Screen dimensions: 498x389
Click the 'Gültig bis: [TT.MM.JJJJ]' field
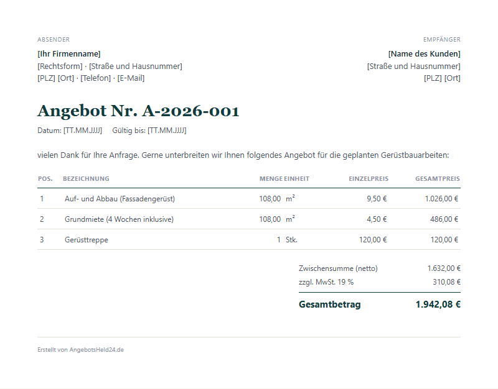click(x=149, y=130)
